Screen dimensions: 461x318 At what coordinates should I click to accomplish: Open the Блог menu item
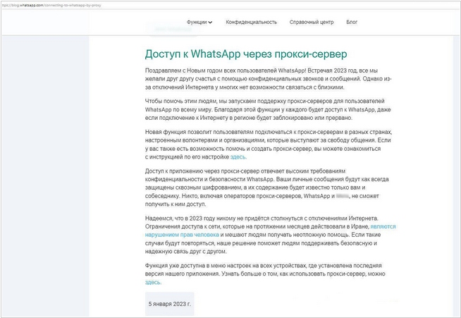coord(352,22)
